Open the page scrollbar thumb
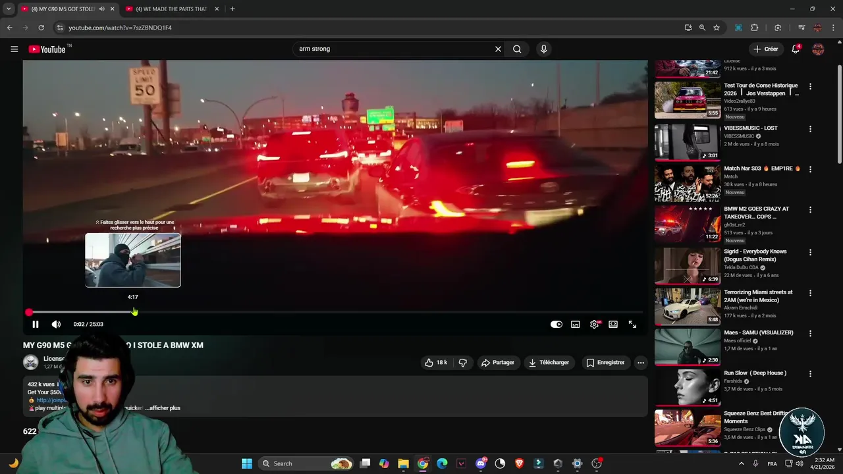The image size is (843, 474). [x=840, y=114]
